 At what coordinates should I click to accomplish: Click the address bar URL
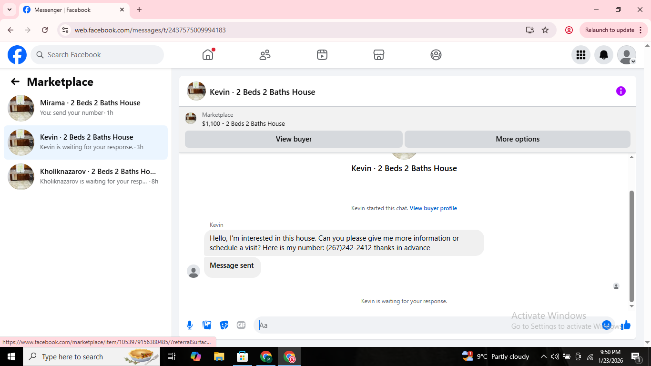[x=150, y=30]
